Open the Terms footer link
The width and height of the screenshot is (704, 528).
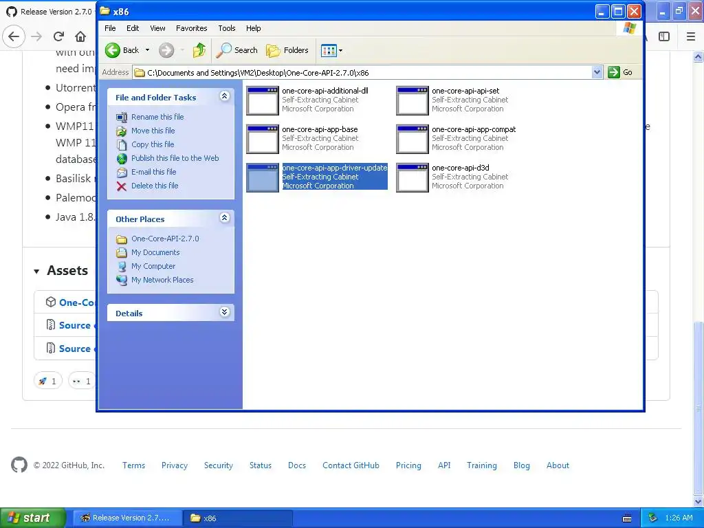[134, 465]
